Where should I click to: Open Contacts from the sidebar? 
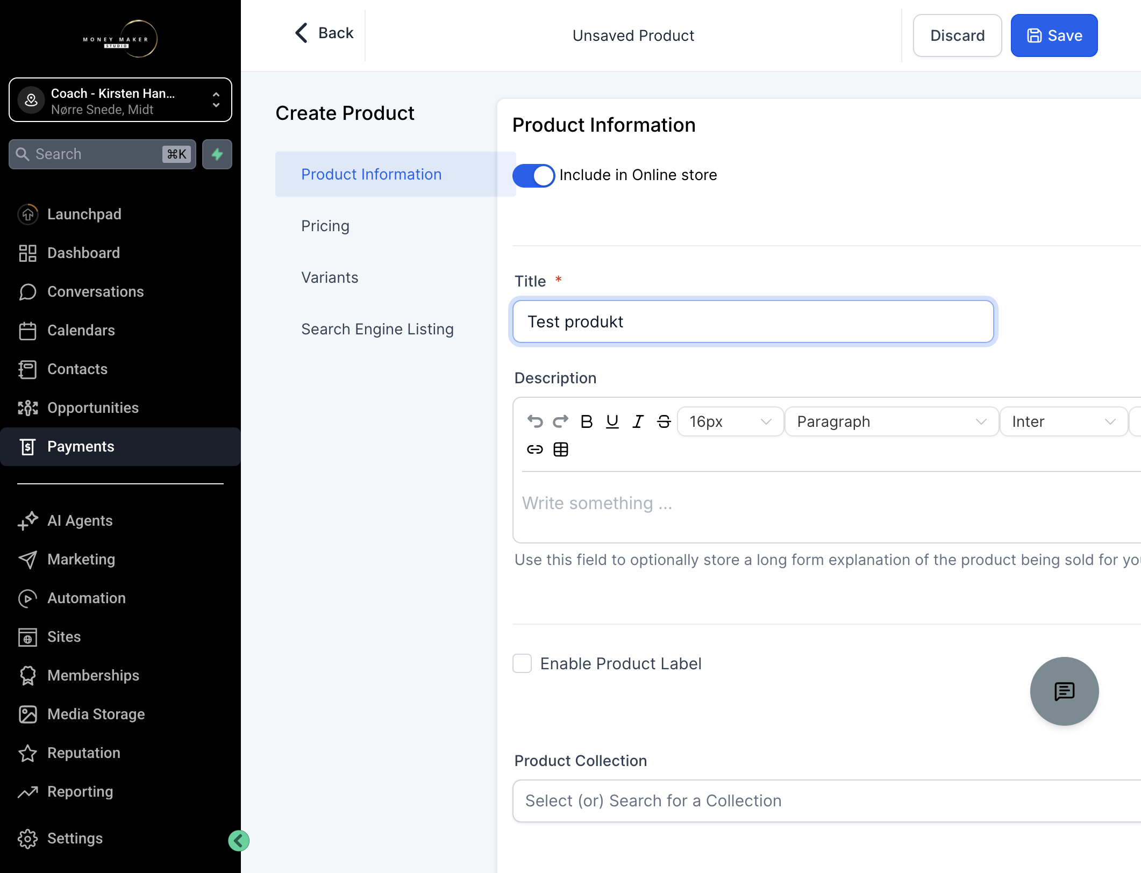[120, 369]
